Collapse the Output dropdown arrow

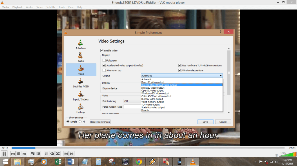(x=221, y=76)
